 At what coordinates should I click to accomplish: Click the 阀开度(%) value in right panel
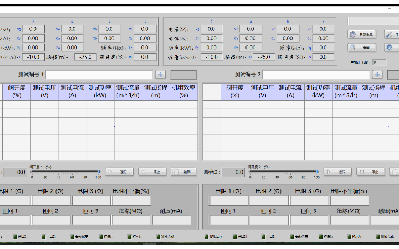click(324, 57)
